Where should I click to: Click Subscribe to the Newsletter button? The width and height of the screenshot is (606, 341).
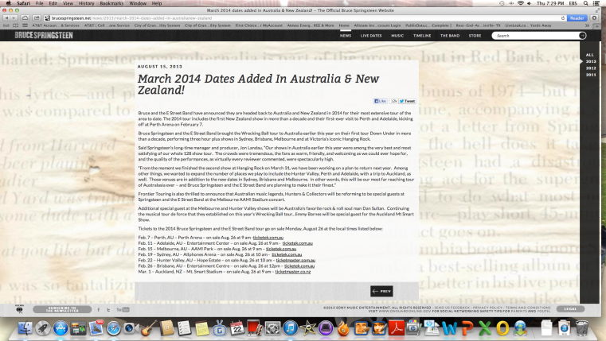(x=62, y=309)
